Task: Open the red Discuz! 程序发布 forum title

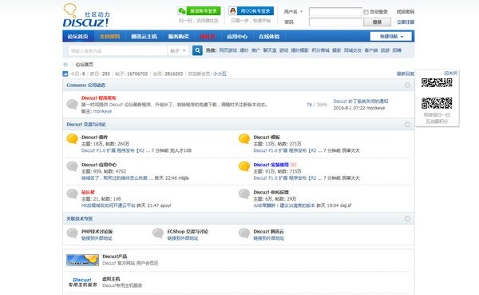Action: [x=99, y=98]
